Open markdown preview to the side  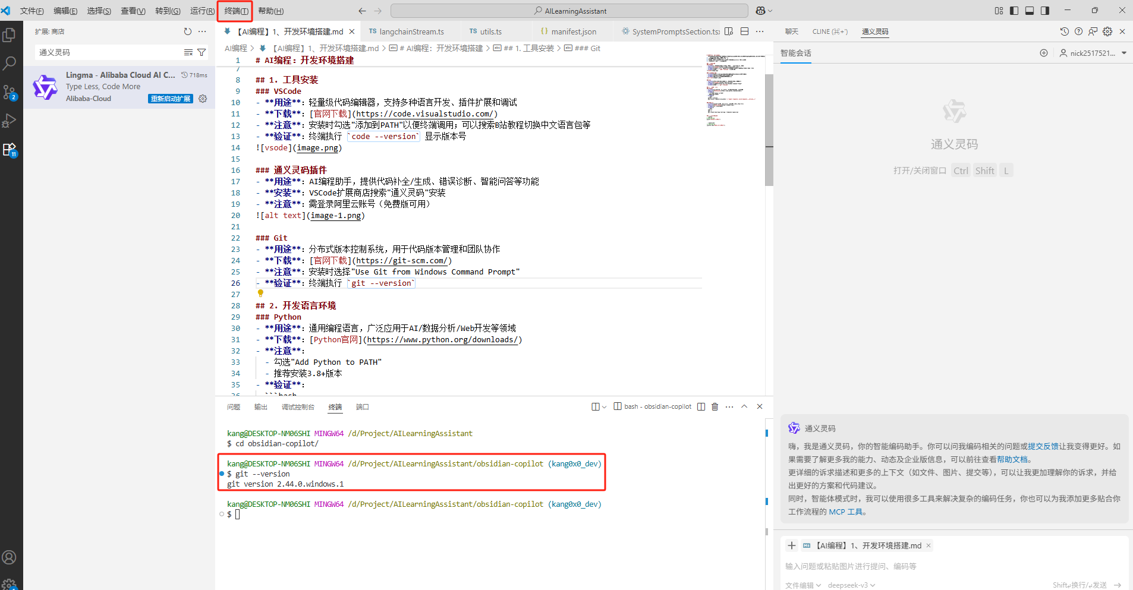[x=729, y=31]
